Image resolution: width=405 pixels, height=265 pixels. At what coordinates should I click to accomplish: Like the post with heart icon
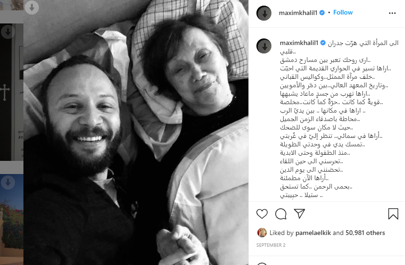262,214
